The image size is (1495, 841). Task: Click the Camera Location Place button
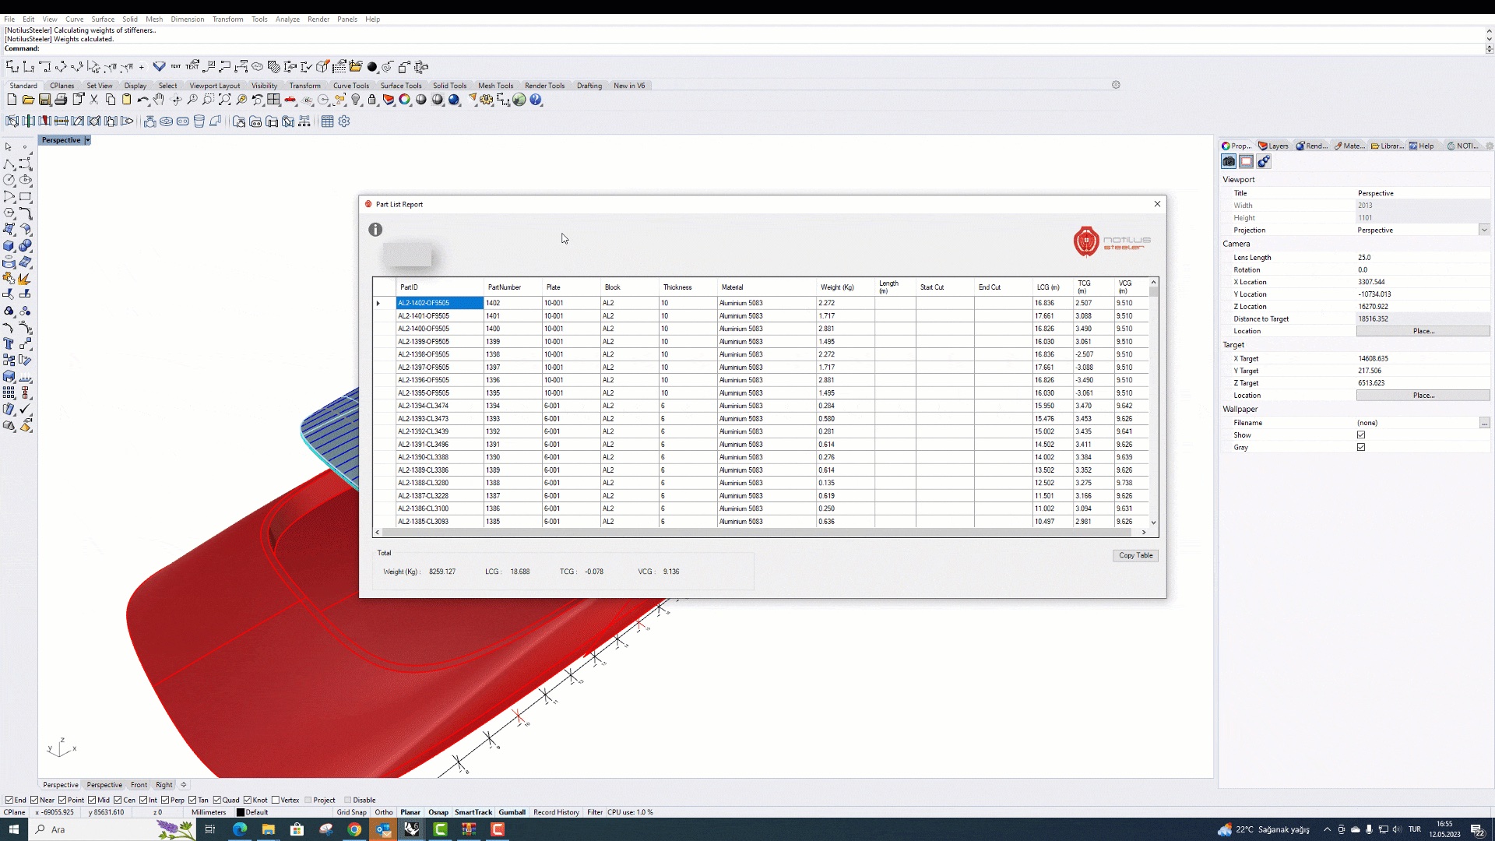(1423, 331)
